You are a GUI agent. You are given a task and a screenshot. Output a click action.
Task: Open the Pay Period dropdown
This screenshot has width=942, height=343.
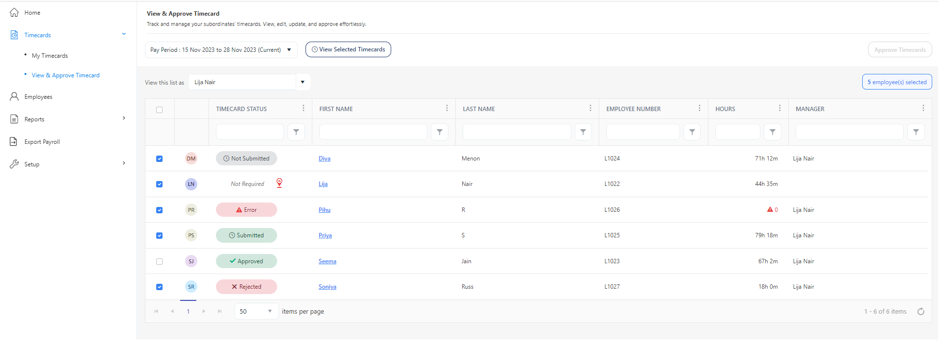(221, 50)
